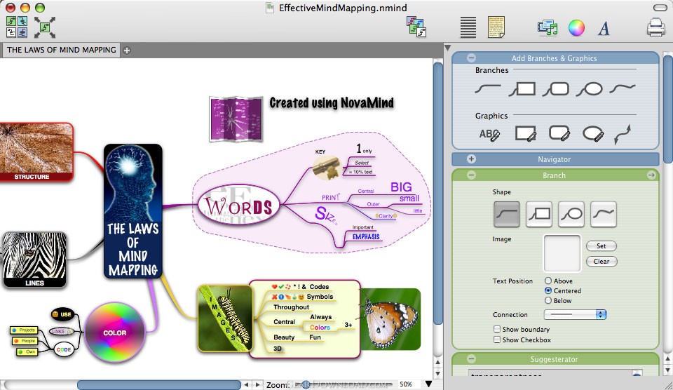Open the outline lines view icon
The image size is (673, 390).
coord(468,27)
